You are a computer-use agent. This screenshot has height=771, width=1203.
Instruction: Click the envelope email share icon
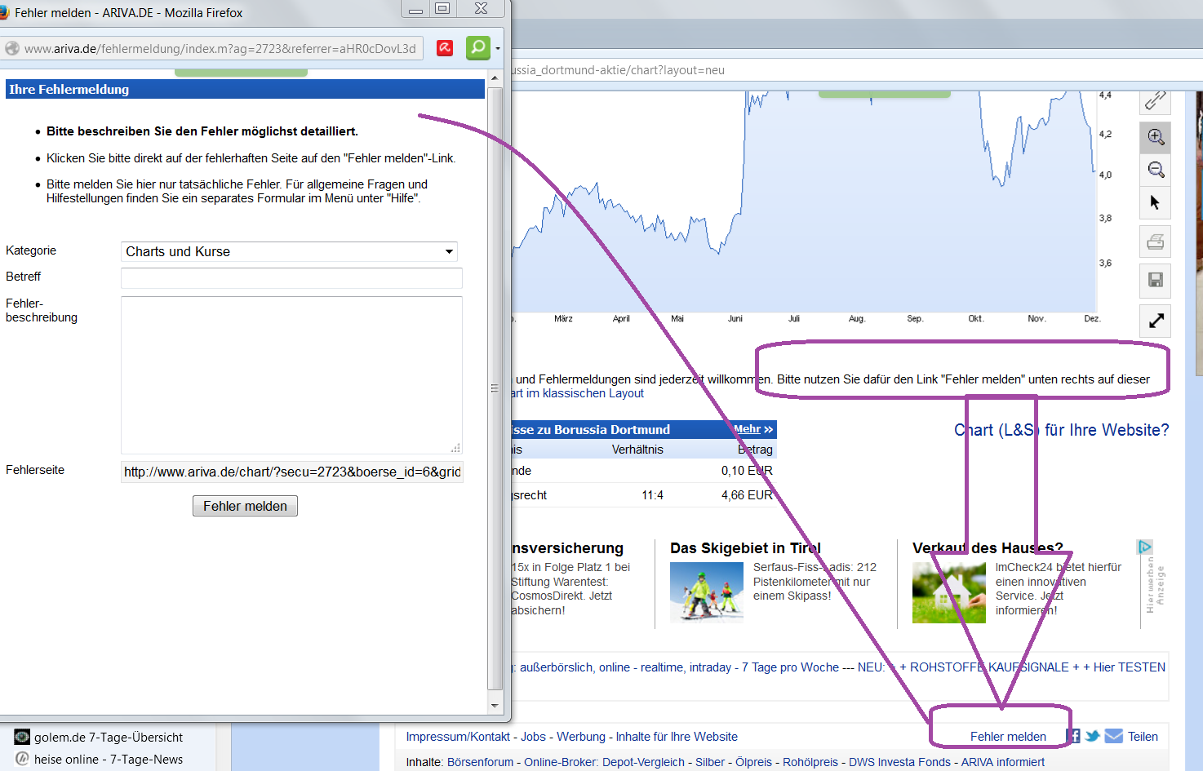(x=1113, y=736)
